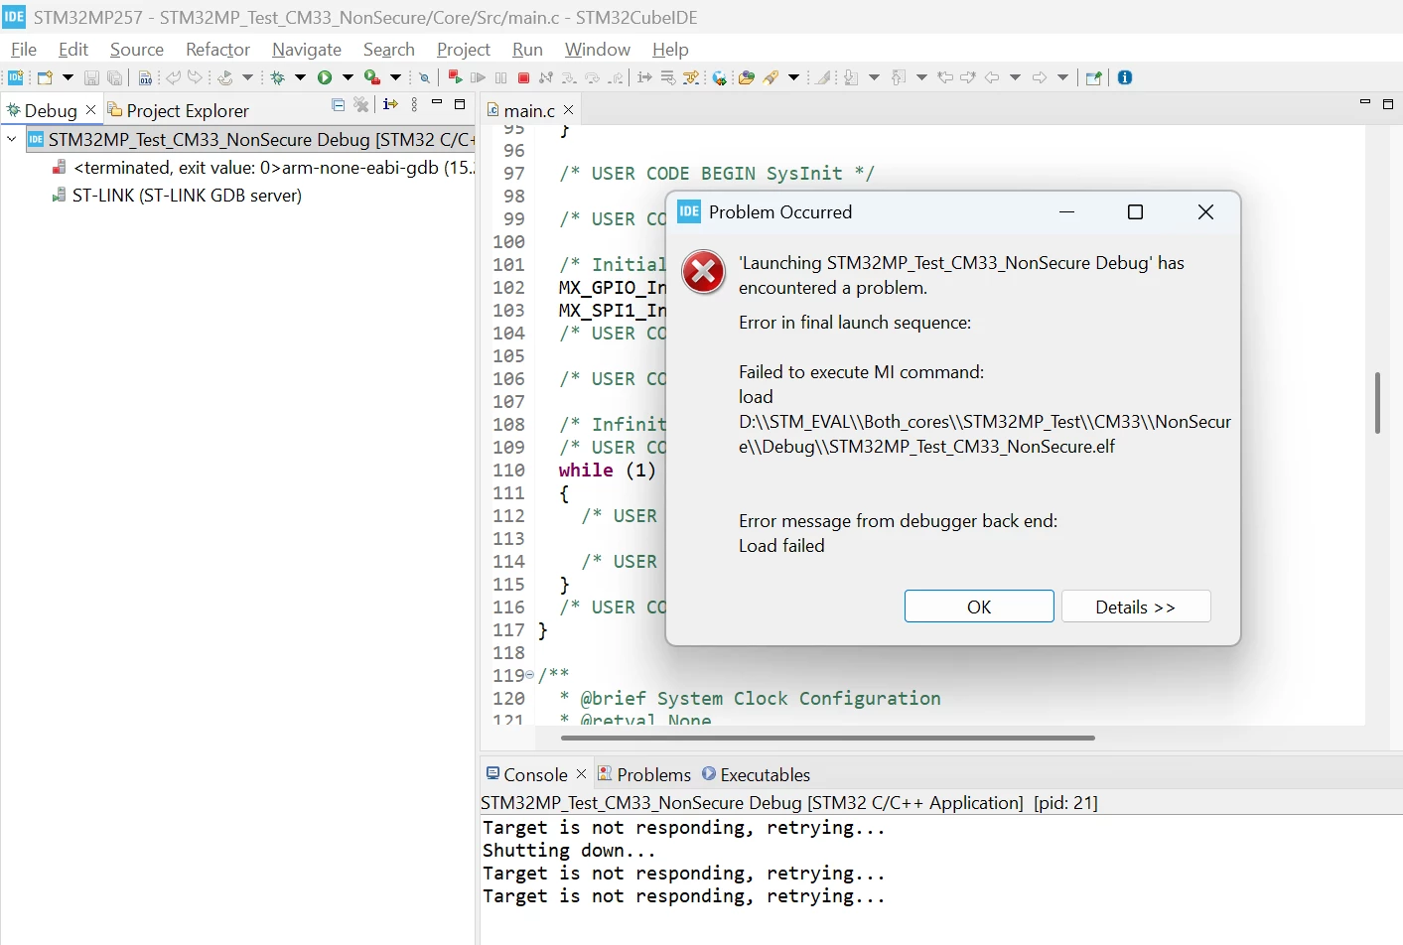Screen dimensions: 1403x945
Task: Toggle Instruction Stepping Mode icon
Action: coord(644,77)
